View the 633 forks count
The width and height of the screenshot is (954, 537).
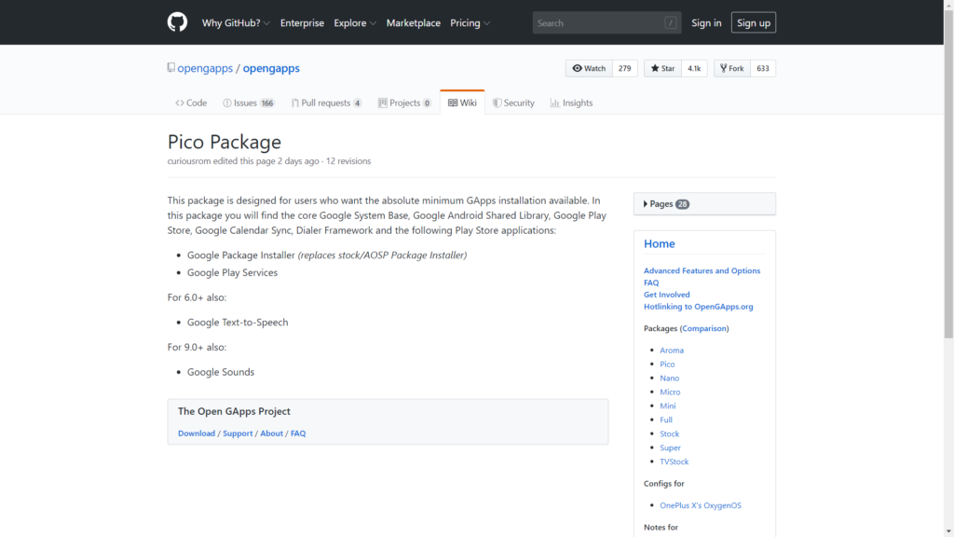(x=763, y=68)
